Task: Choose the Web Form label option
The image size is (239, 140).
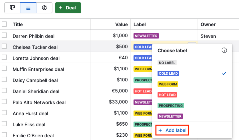Action: 168,84
